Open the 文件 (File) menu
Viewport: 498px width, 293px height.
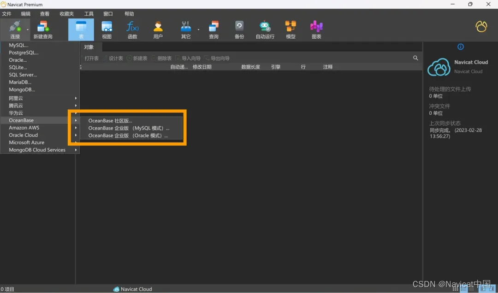(6, 14)
